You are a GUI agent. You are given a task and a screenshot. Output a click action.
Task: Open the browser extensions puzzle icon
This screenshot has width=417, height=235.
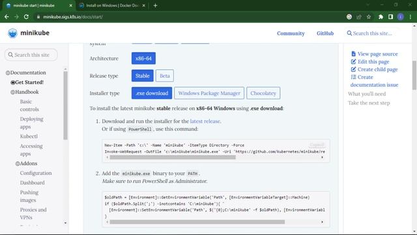click(x=381, y=17)
